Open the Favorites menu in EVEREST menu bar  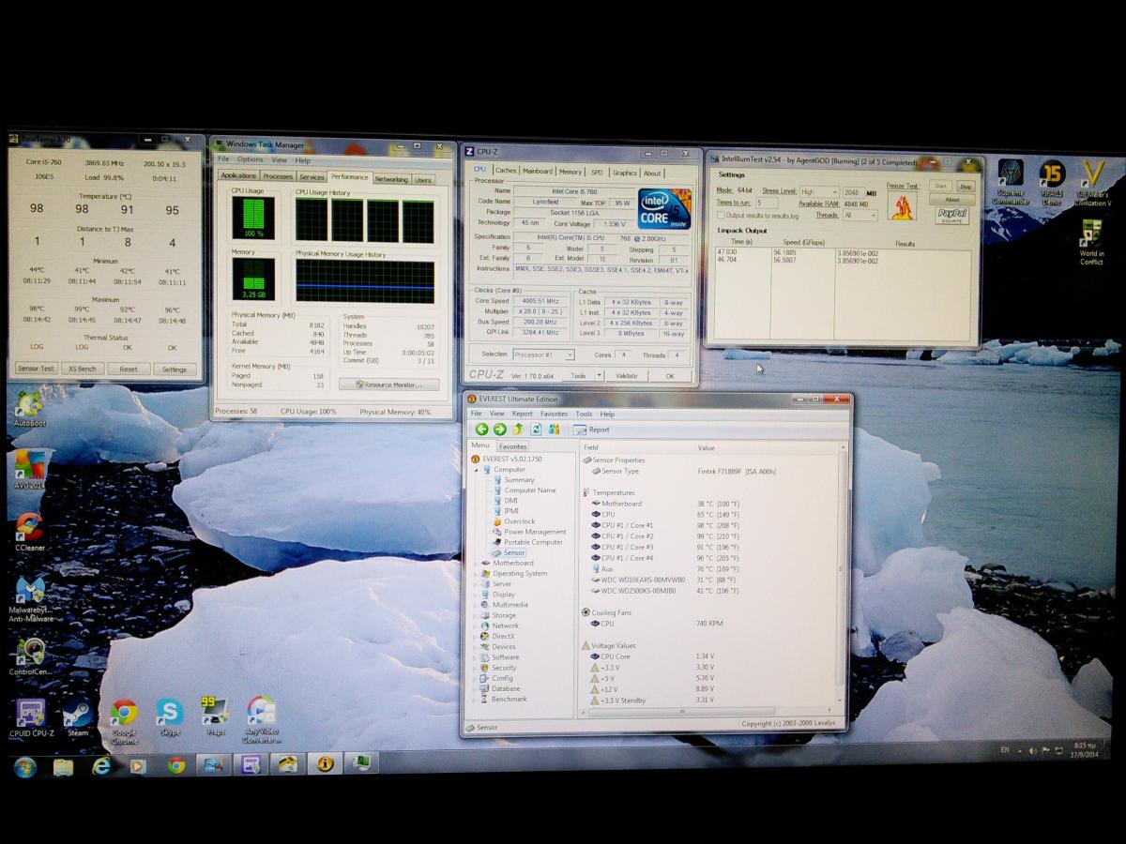[x=554, y=414]
